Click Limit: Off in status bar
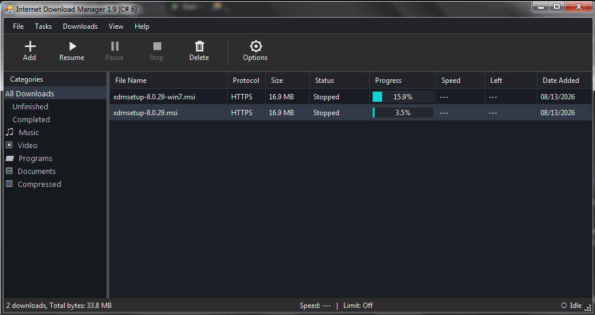 358,306
